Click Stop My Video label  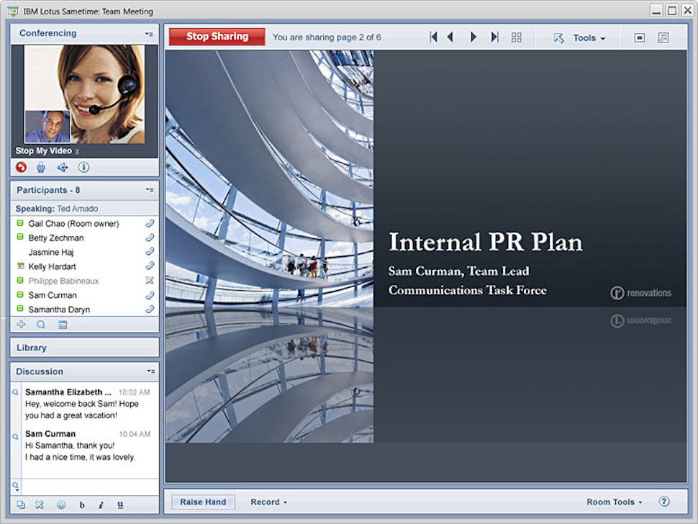point(44,151)
